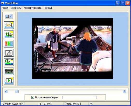This screenshot has height=106, width=131.
Task: Click the video preview frame
Action: click(x=72, y=49)
